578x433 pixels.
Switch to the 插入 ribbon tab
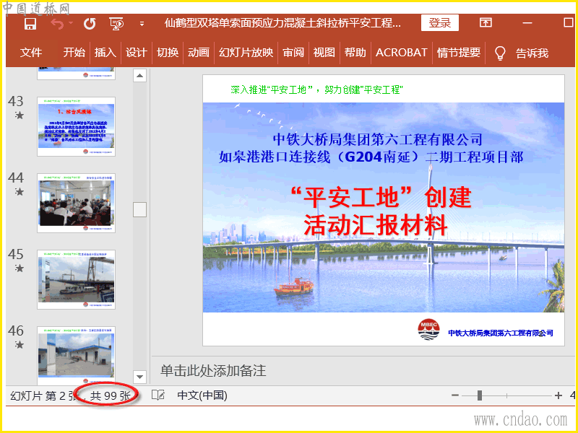click(105, 53)
